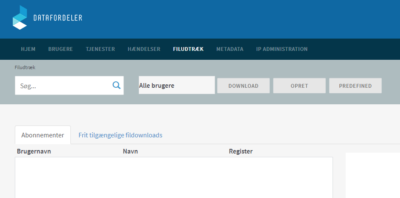Open the Alle brugere dropdown

point(176,86)
